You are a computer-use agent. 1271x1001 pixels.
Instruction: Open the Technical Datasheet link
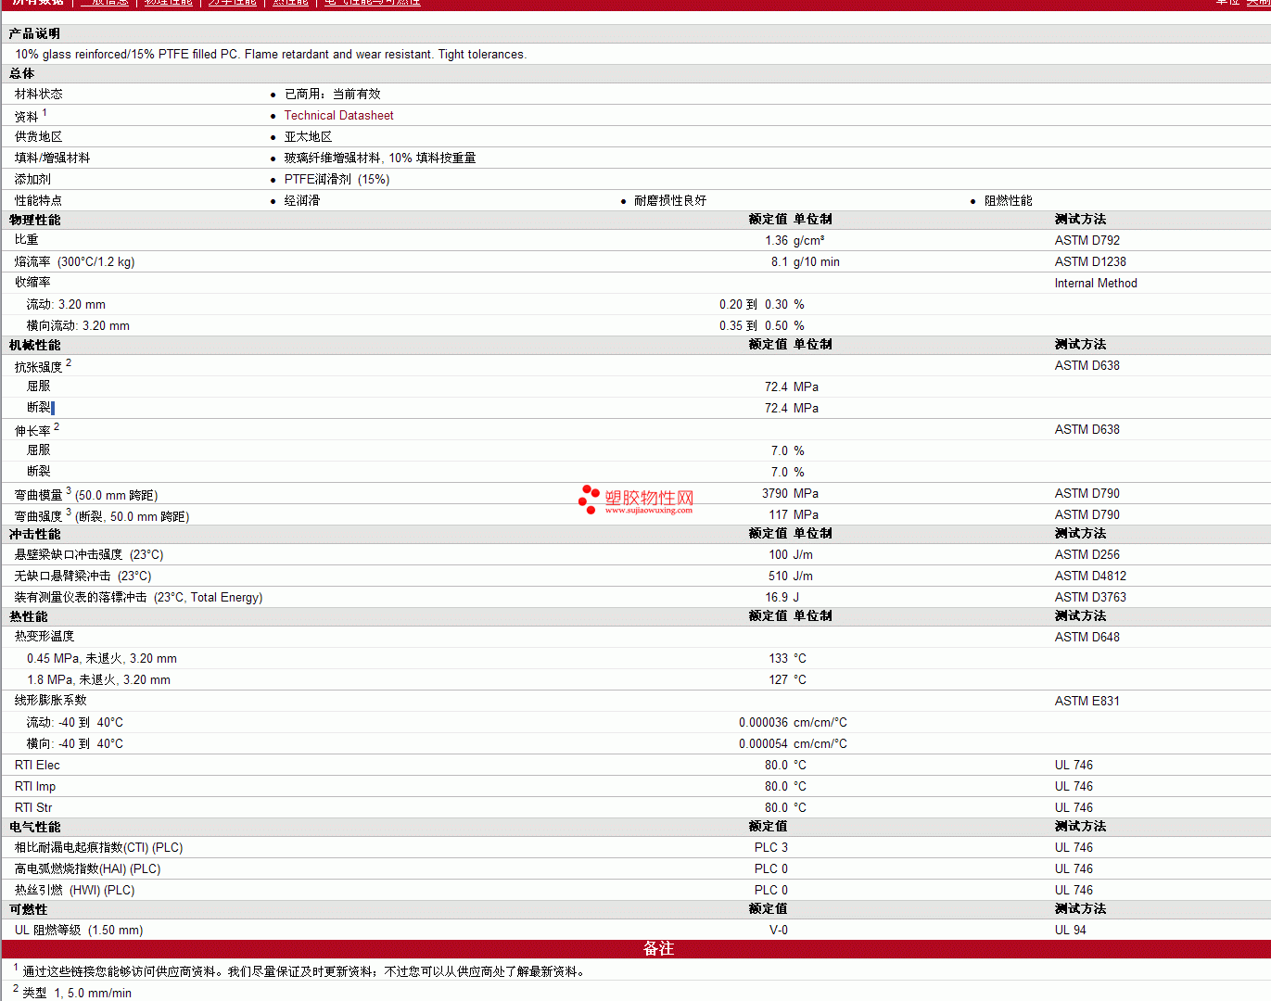[x=338, y=116]
